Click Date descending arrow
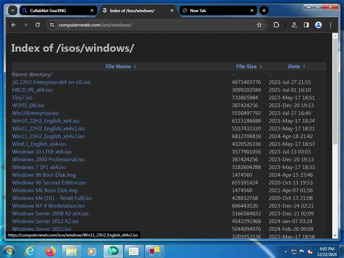344x258 pixels. (x=304, y=67)
